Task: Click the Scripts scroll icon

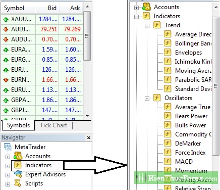Action: [18, 183]
